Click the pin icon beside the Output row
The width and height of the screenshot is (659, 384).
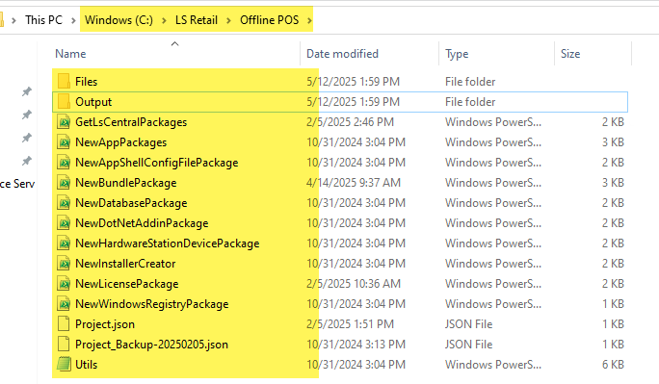click(27, 115)
